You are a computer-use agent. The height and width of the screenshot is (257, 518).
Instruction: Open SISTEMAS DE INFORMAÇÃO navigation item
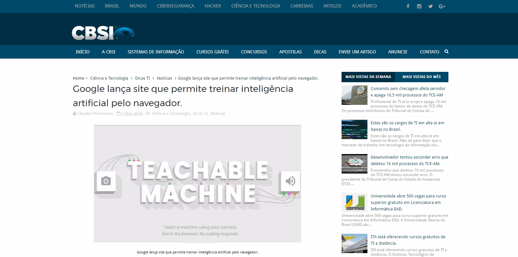[x=156, y=52]
